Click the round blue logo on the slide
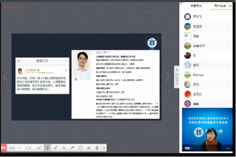This screenshot has width=236, height=157. (x=152, y=43)
